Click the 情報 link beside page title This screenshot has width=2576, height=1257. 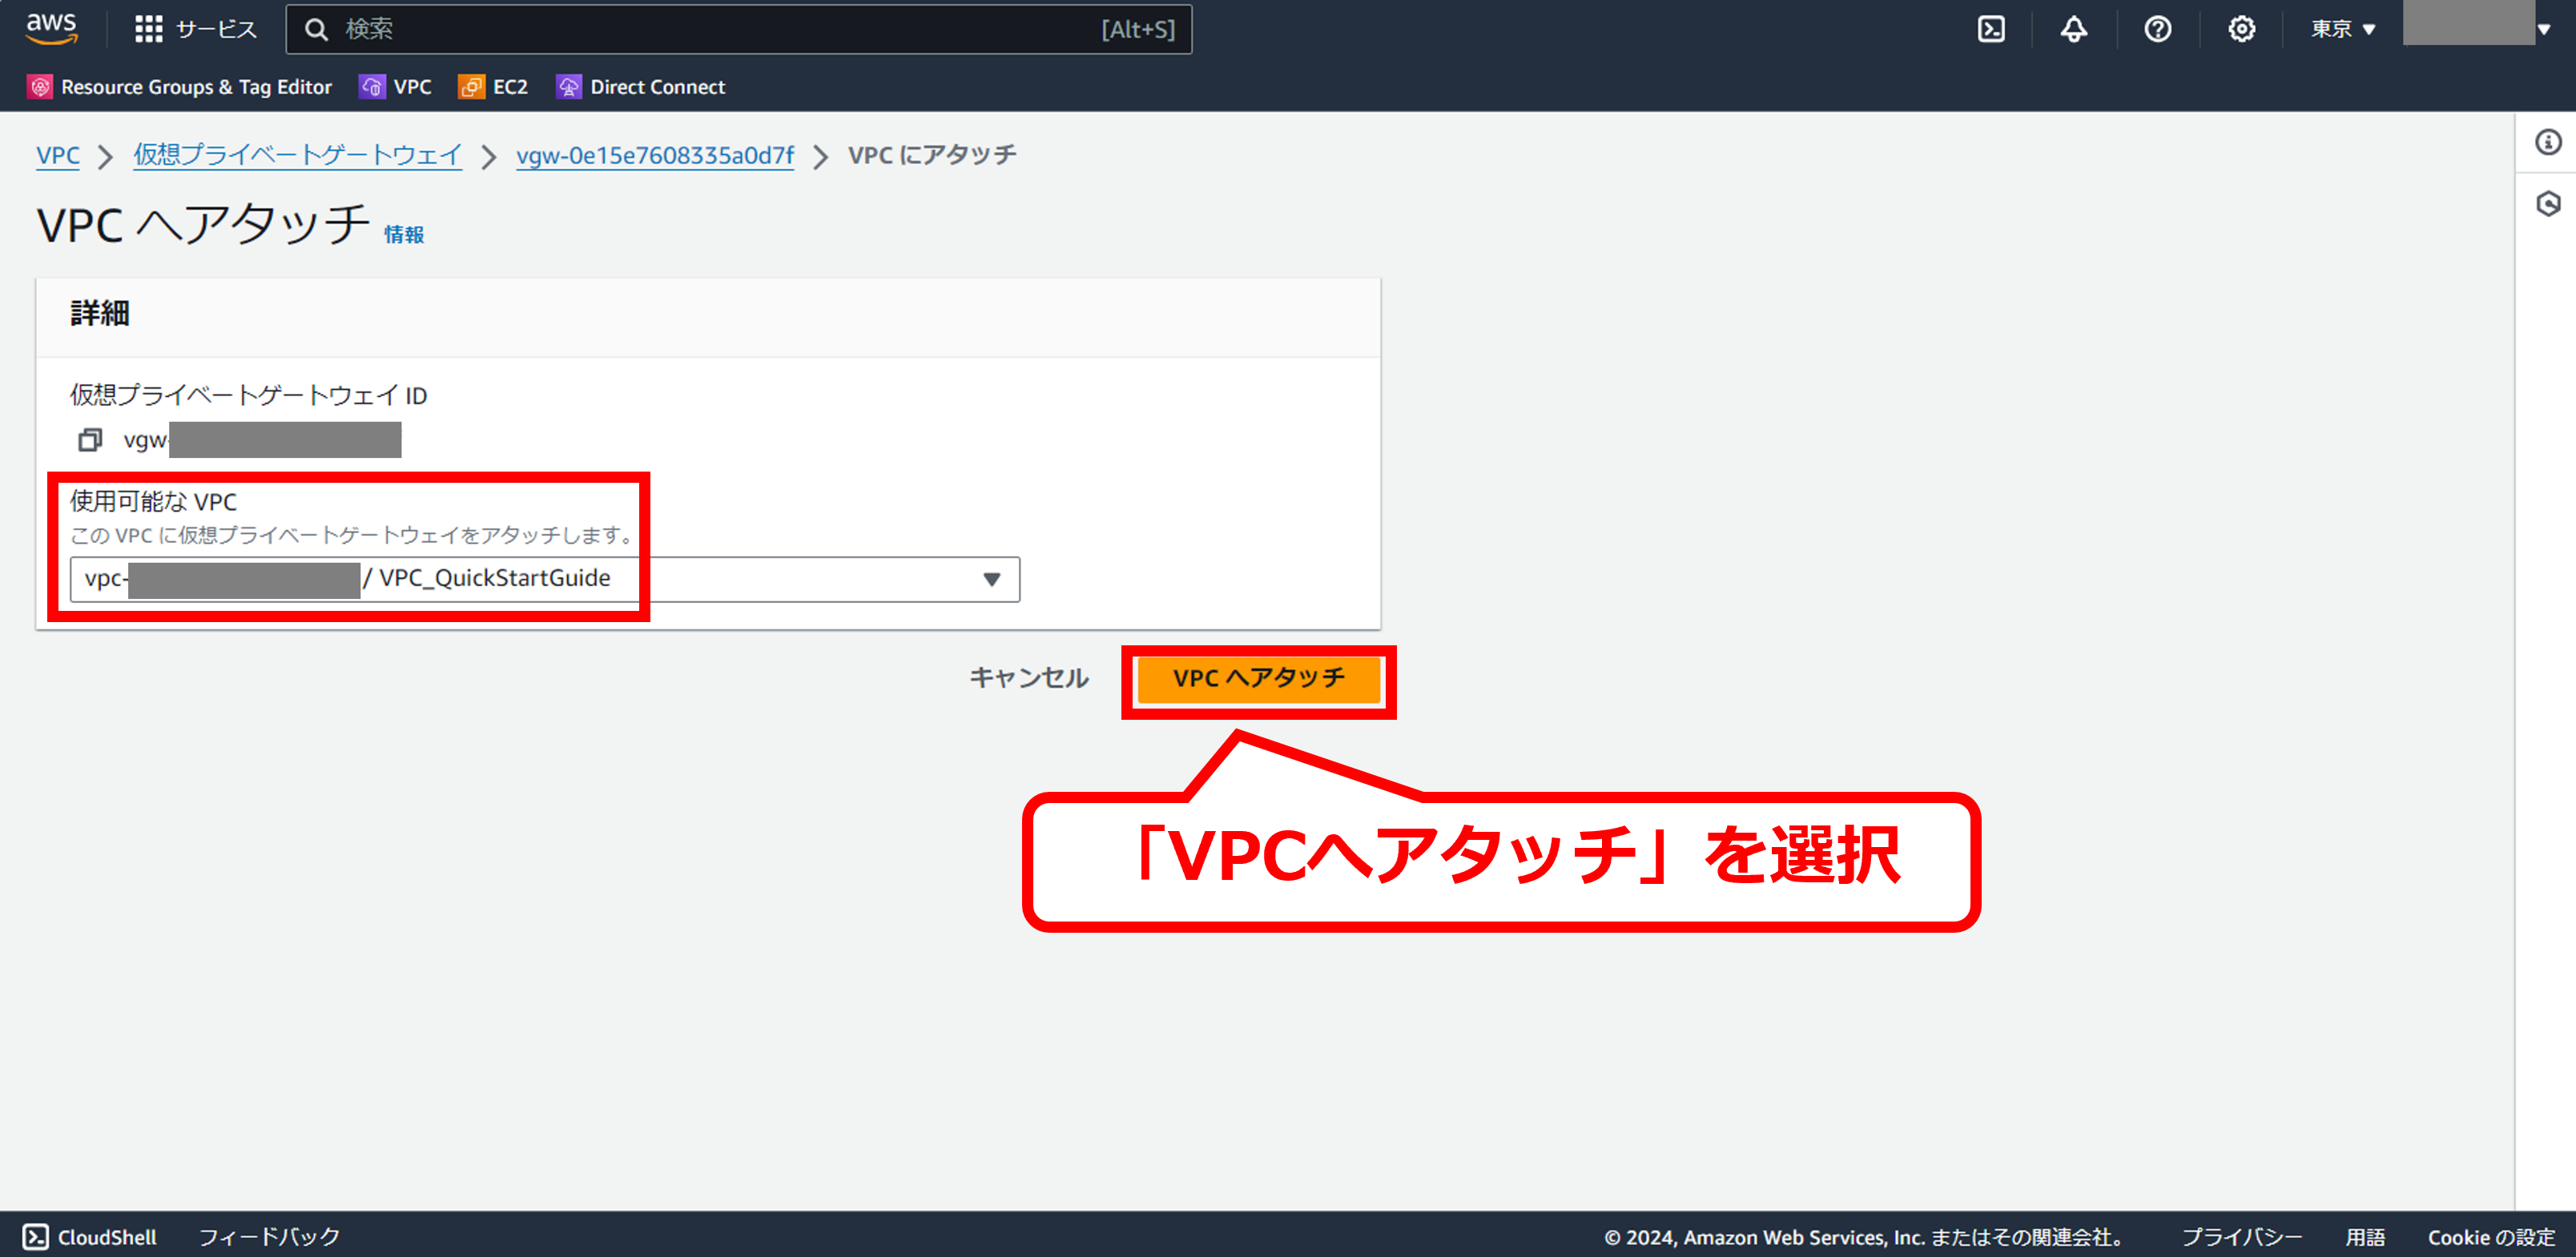click(x=404, y=235)
